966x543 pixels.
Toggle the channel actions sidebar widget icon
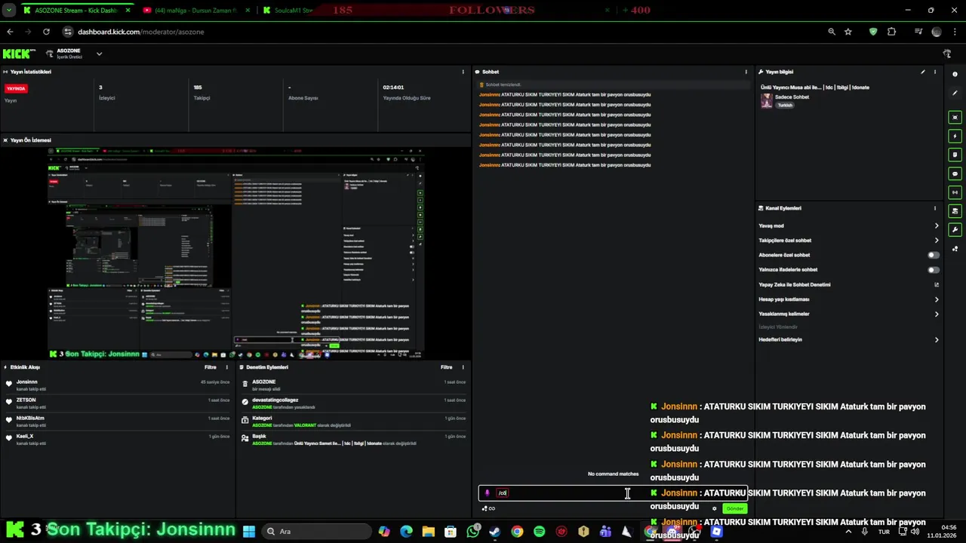pyautogui.click(x=955, y=211)
